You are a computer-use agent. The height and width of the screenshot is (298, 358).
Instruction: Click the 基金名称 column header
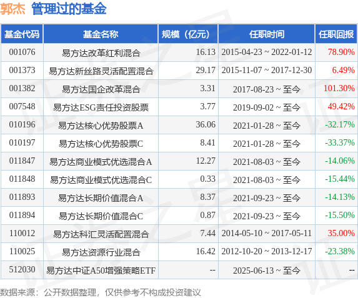[x=101, y=34]
